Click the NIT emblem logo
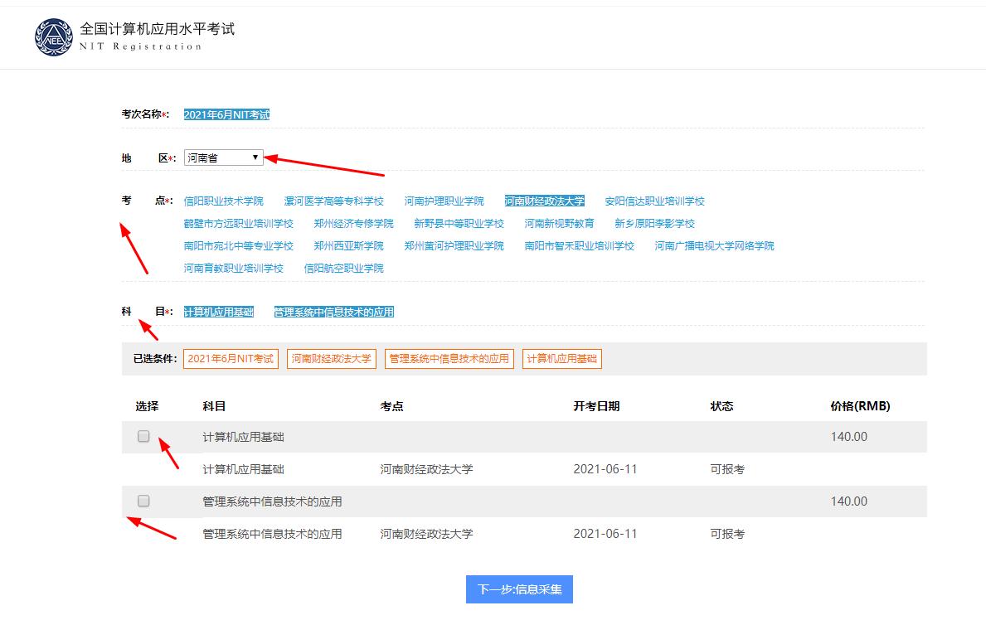 [54, 37]
